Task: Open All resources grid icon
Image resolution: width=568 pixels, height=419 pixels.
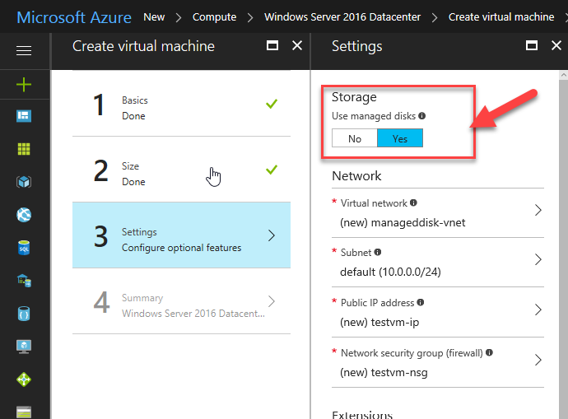Action: coord(24,149)
